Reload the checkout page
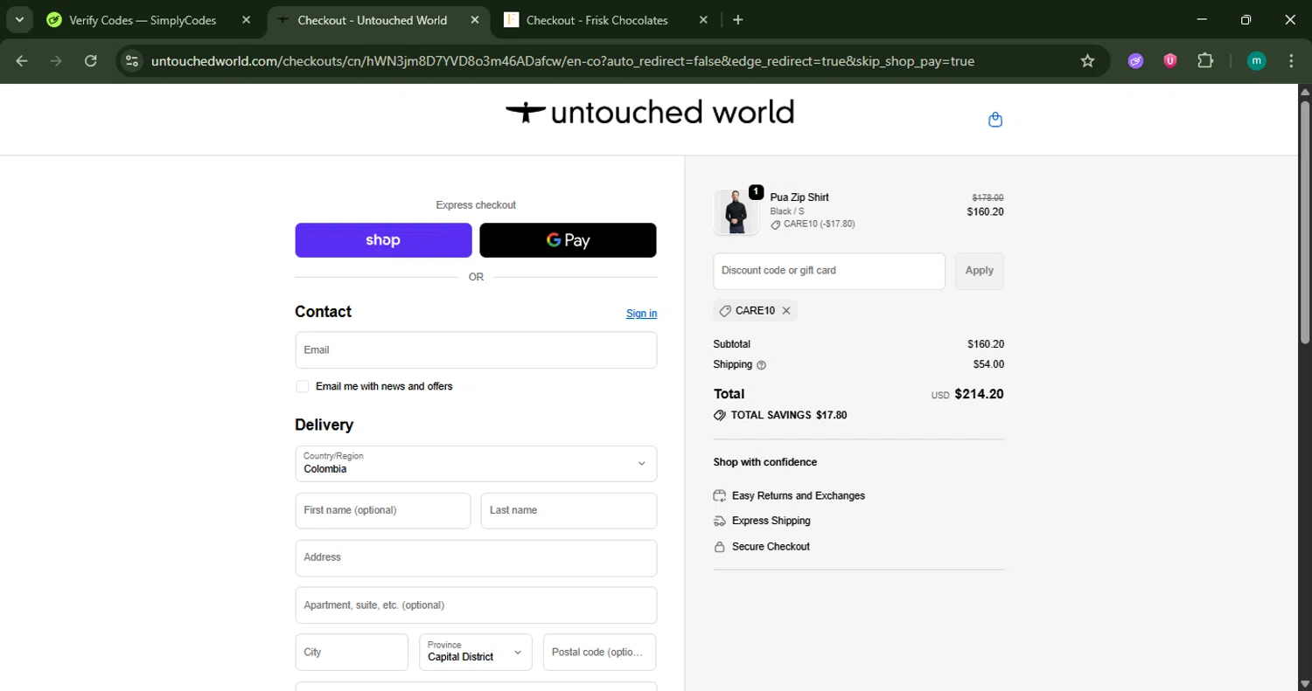Image resolution: width=1312 pixels, height=691 pixels. (x=91, y=60)
